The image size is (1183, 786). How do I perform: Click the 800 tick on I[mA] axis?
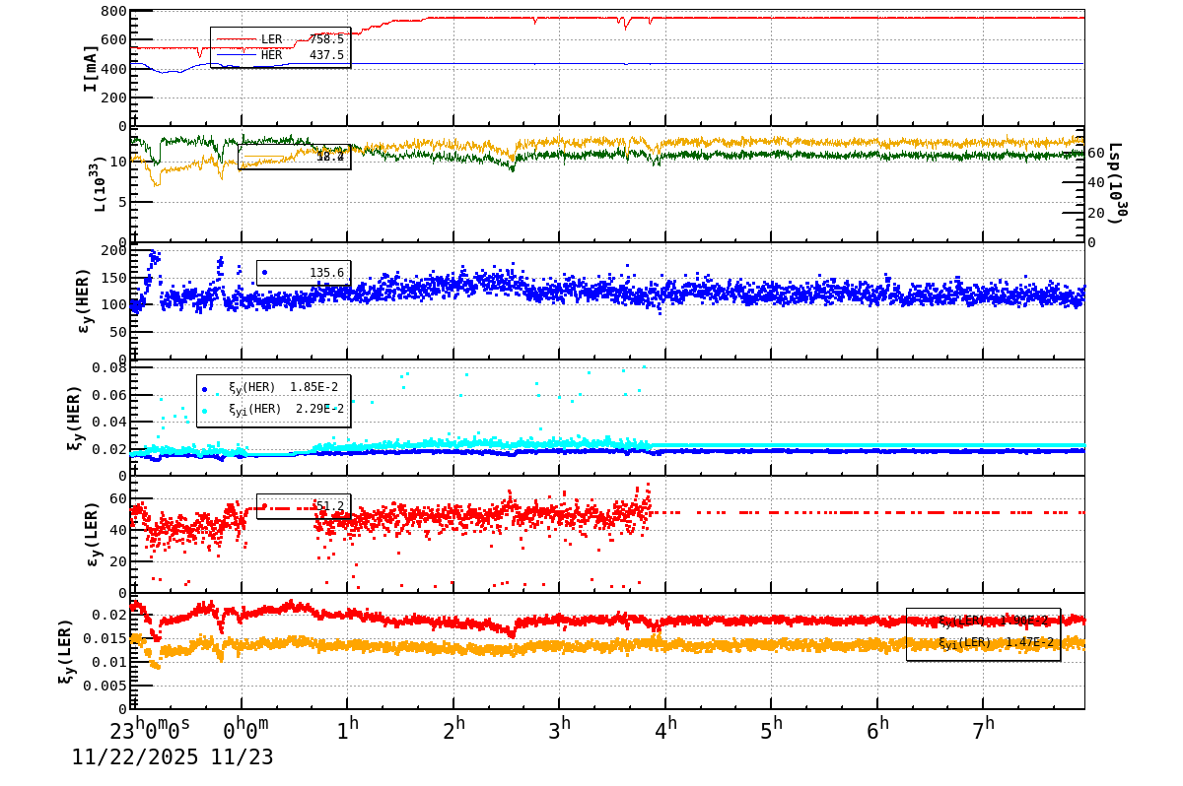pos(113,12)
